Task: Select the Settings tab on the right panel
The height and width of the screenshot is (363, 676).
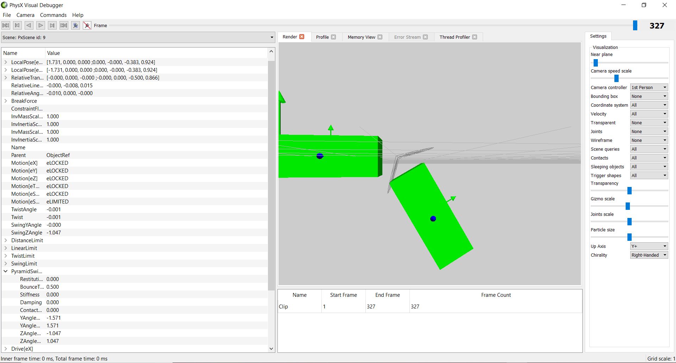Action: 598,36
